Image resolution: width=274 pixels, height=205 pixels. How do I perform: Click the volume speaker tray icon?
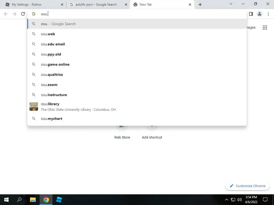pos(239,200)
